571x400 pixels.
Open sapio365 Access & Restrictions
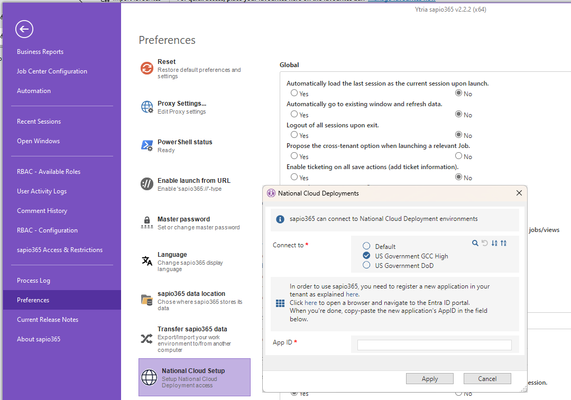tap(60, 250)
